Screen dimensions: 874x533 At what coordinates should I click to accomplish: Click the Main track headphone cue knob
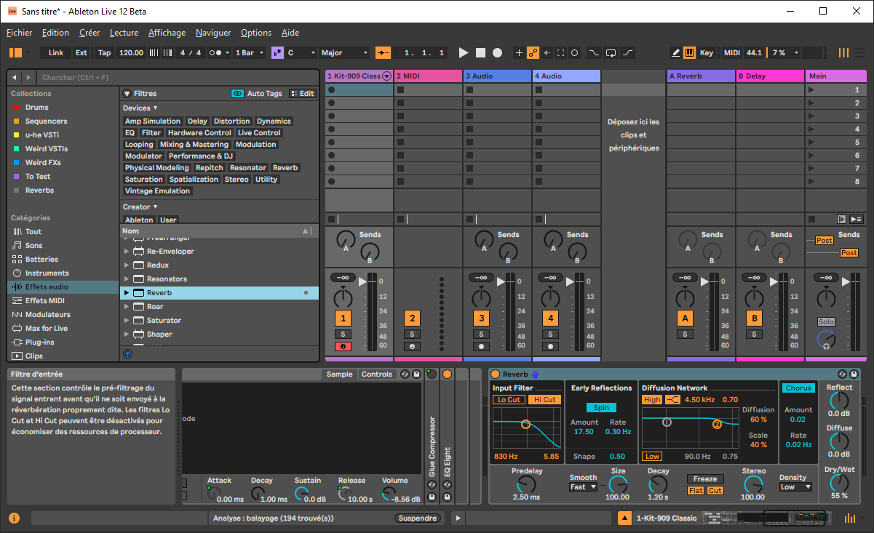click(826, 339)
